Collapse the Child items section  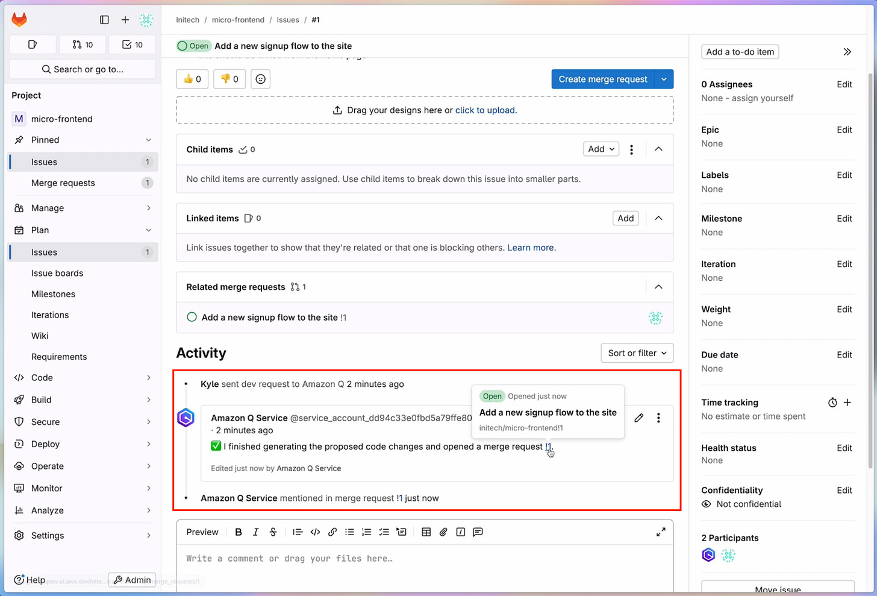coord(658,149)
